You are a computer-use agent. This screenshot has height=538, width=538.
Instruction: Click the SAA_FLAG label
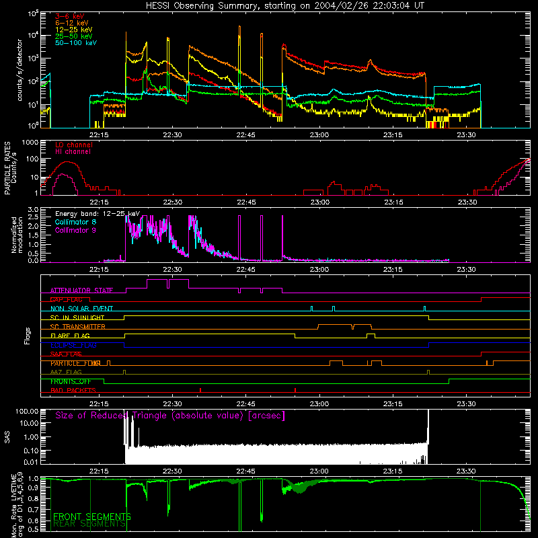66,354
